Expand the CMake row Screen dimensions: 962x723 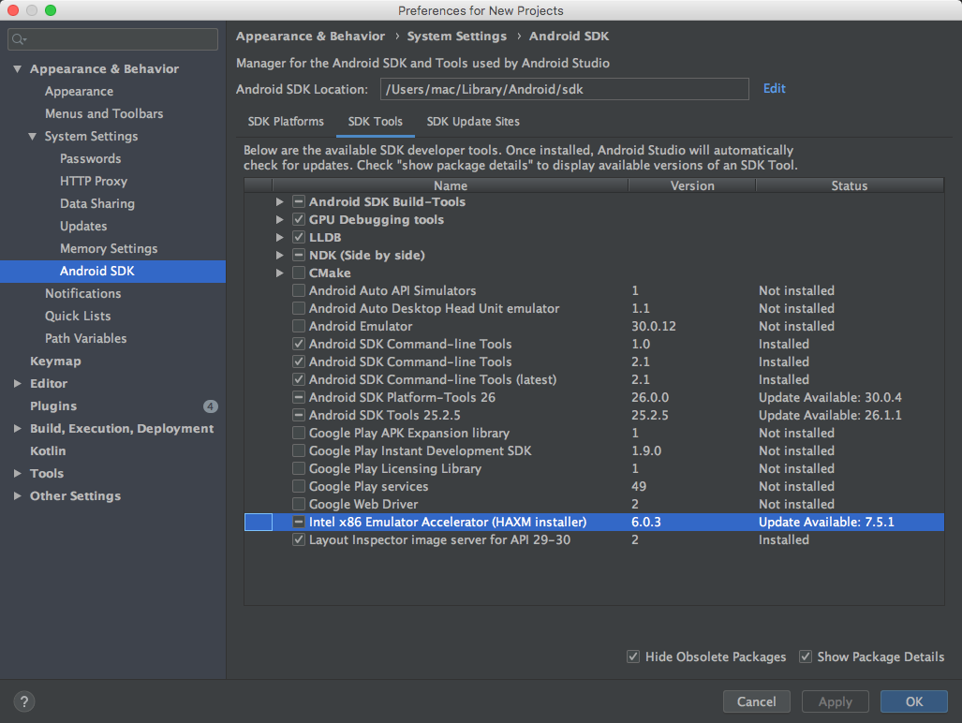point(280,273)
